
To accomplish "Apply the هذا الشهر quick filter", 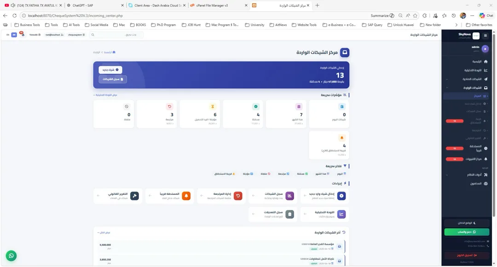I will (x=322, y=174).
